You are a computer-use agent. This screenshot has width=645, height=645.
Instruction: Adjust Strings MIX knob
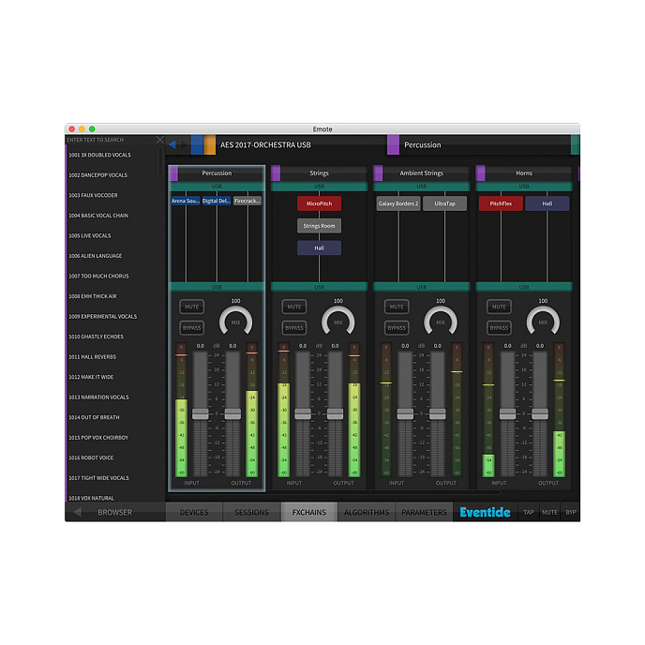[338, 322]
